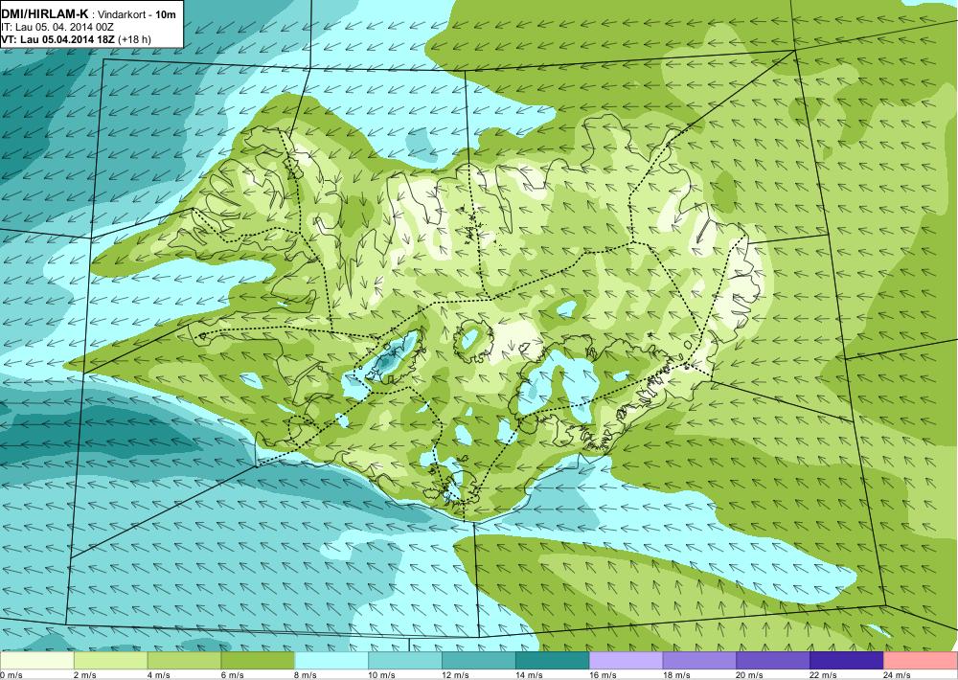The height and width of the screenshot is (680, 958).
Task: Click the pale yellow 0–2 m/s legend swatch
Action: point(37,661)
